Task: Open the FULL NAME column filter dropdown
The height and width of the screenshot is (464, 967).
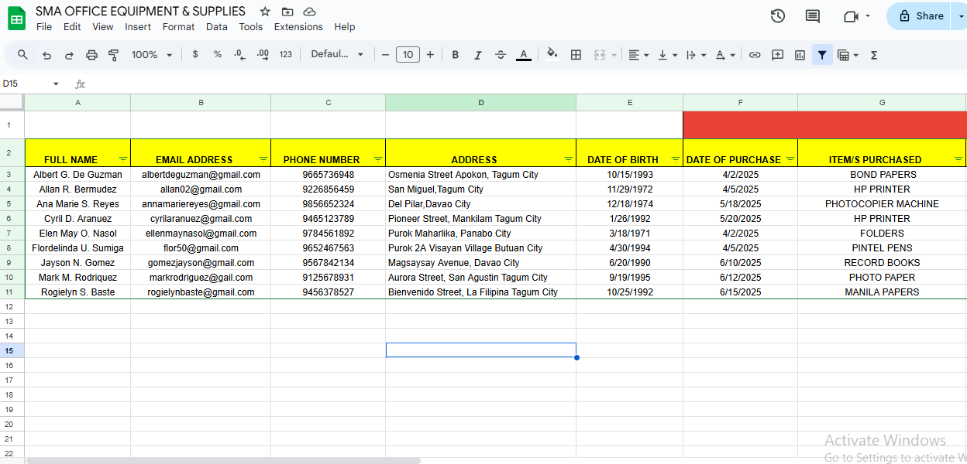Action: coord(122,159)
